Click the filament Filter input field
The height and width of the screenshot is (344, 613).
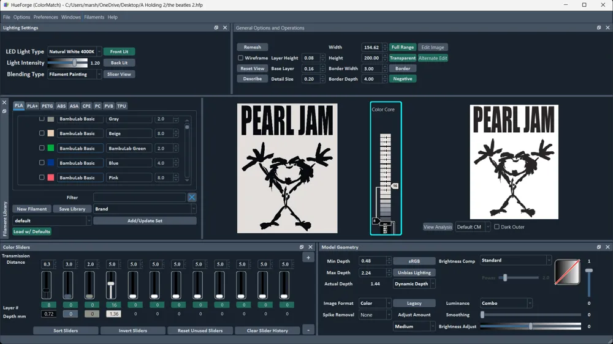pyautogui.click(x=140, y=198)
